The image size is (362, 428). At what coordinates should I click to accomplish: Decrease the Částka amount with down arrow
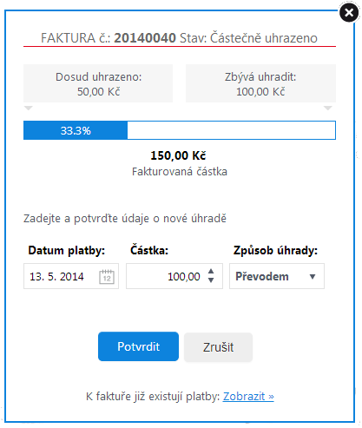[211, 280]
